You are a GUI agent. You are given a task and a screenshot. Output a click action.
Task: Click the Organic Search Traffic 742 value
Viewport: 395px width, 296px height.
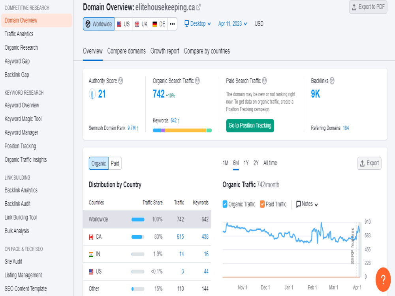pyautogui.click(x=159, y=94)
